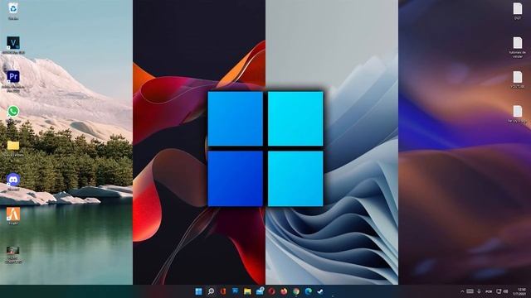
Task: Open File Explorer from the taskbar
Action: pos(247,291)
